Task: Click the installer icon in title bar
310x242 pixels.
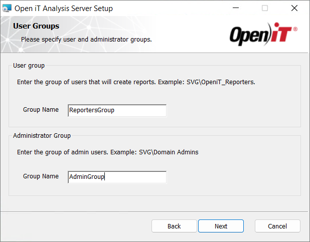Action: (x=7, y=9)
